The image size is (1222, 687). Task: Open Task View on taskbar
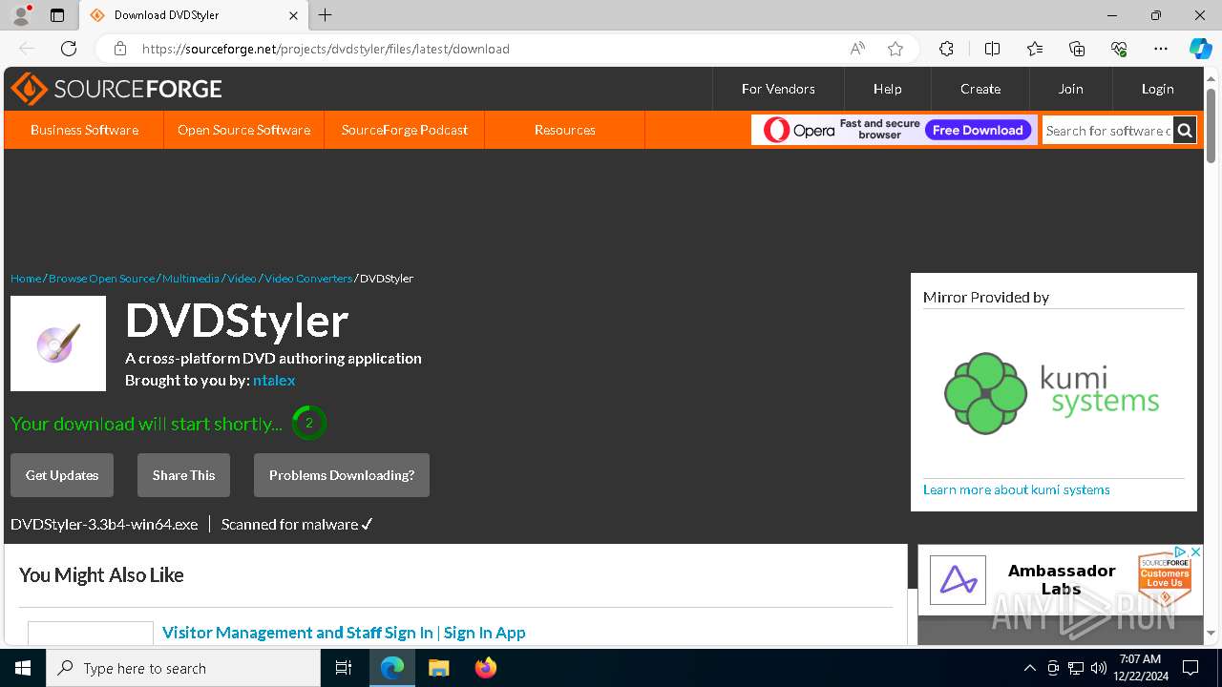click(x=344, y=668)
